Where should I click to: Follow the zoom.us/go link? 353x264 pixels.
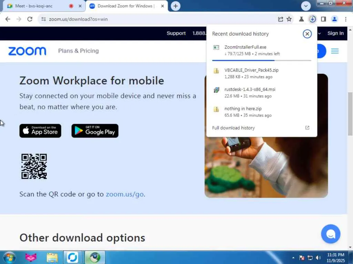pos(124,194)
